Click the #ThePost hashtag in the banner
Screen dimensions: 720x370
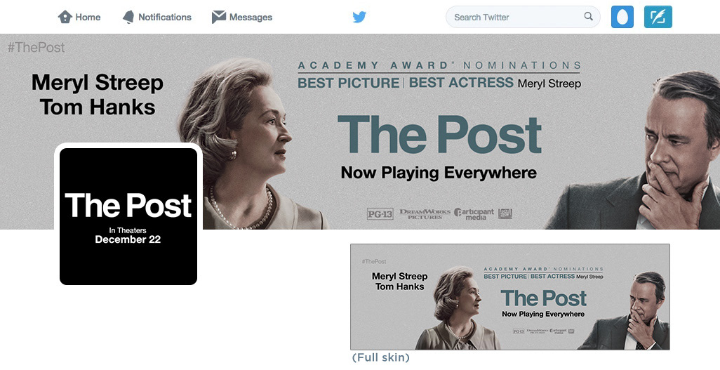(x=36, y=47)
